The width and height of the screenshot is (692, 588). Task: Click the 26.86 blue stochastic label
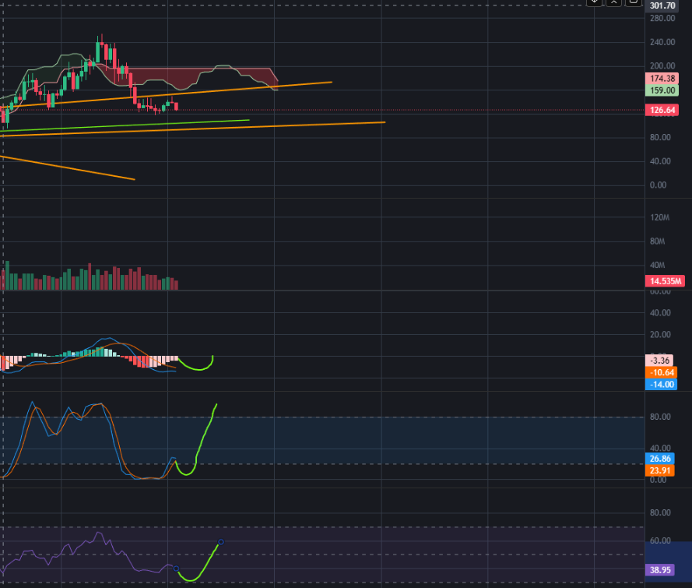tap(661, 459)
